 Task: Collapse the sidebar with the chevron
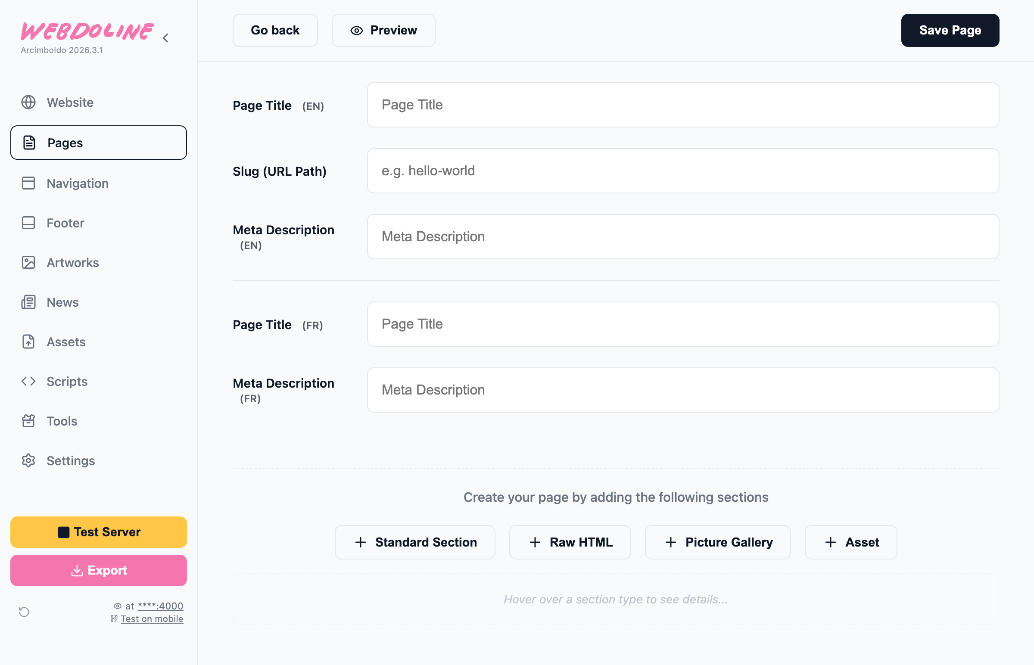tap(165, 37)
